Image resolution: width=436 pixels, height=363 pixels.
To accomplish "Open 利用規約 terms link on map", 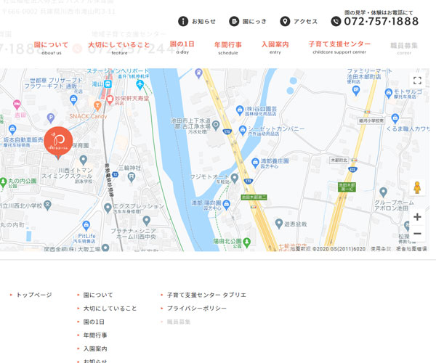I will [380, 248].
